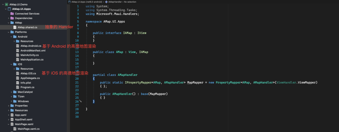Collapse the iOS folder chevron
The width and height of the screenshot is (339, 132).
pyautogui.click(x=12, y=64)
